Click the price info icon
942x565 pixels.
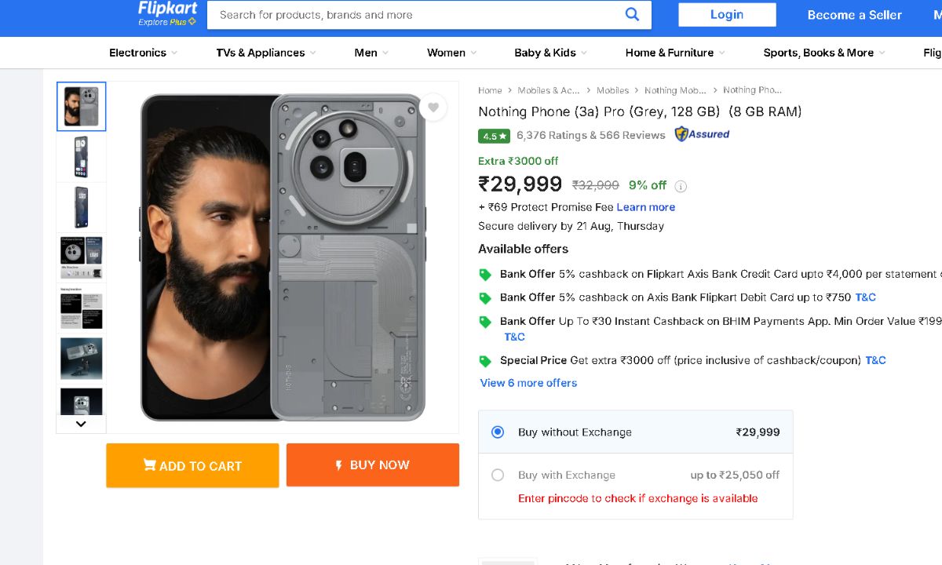point(681,186)
